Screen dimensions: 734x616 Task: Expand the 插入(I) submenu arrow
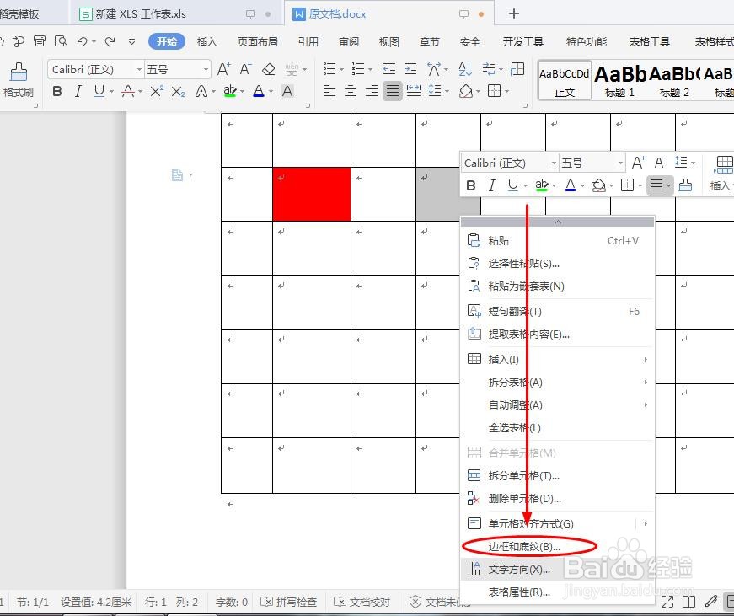[646, 360]
